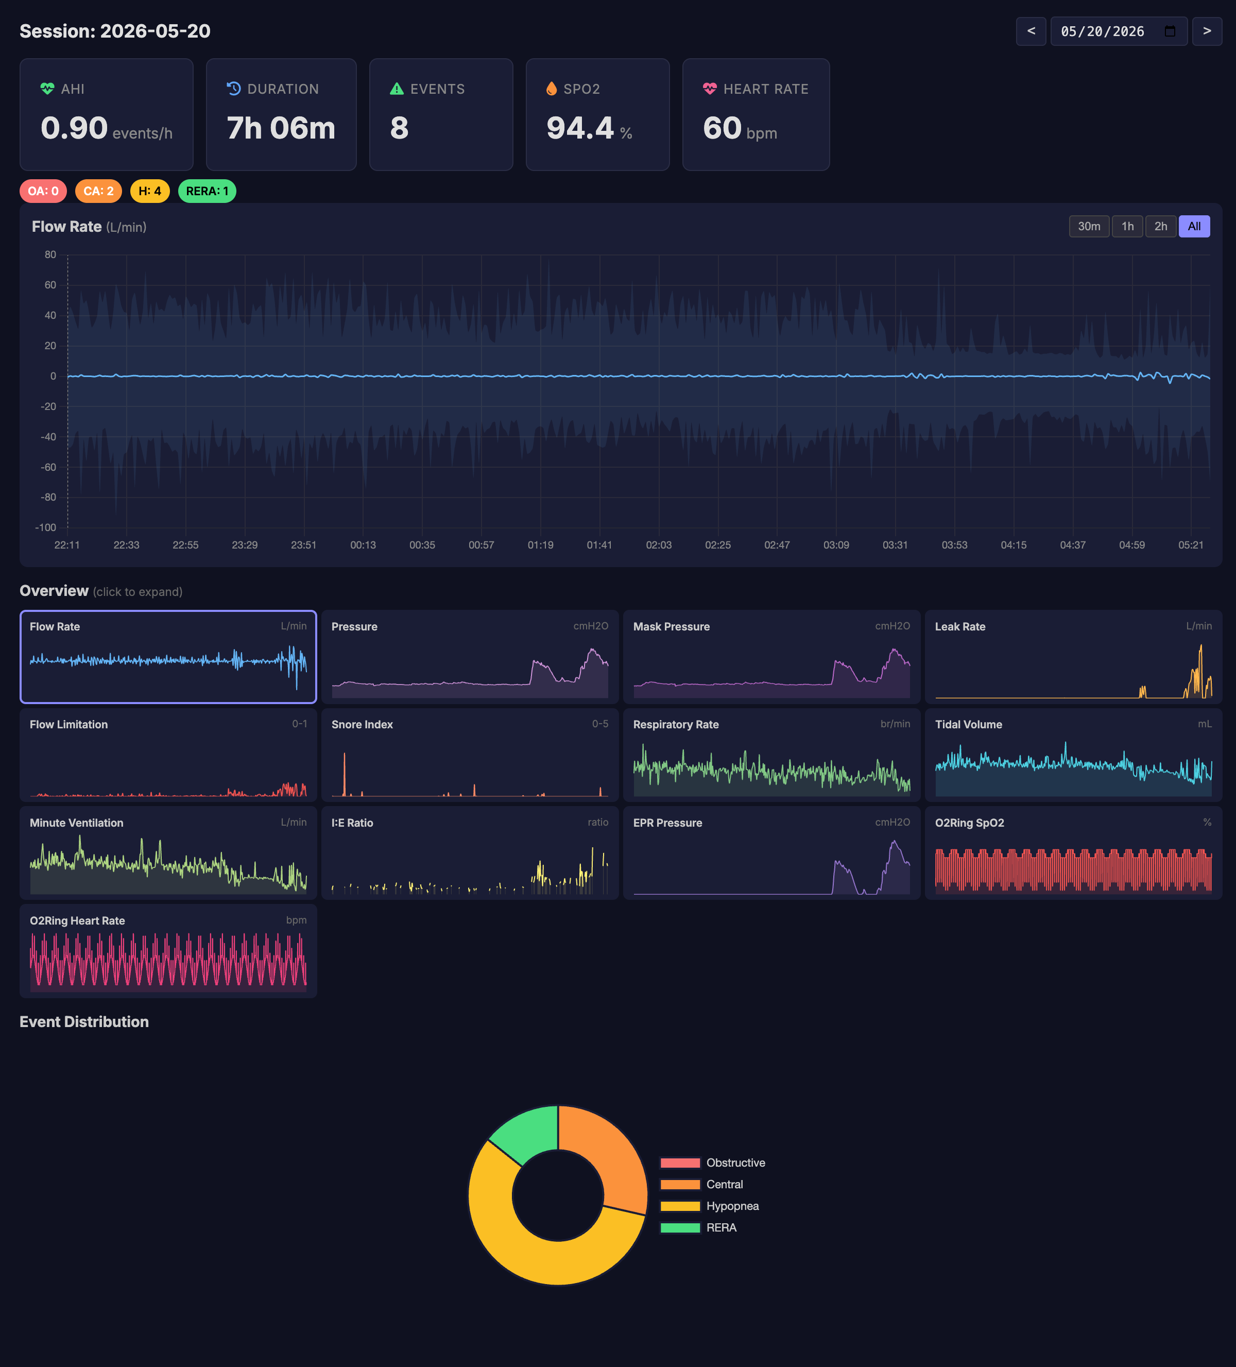
Task: Set flow chart range to 2h
Action: 1161,227
